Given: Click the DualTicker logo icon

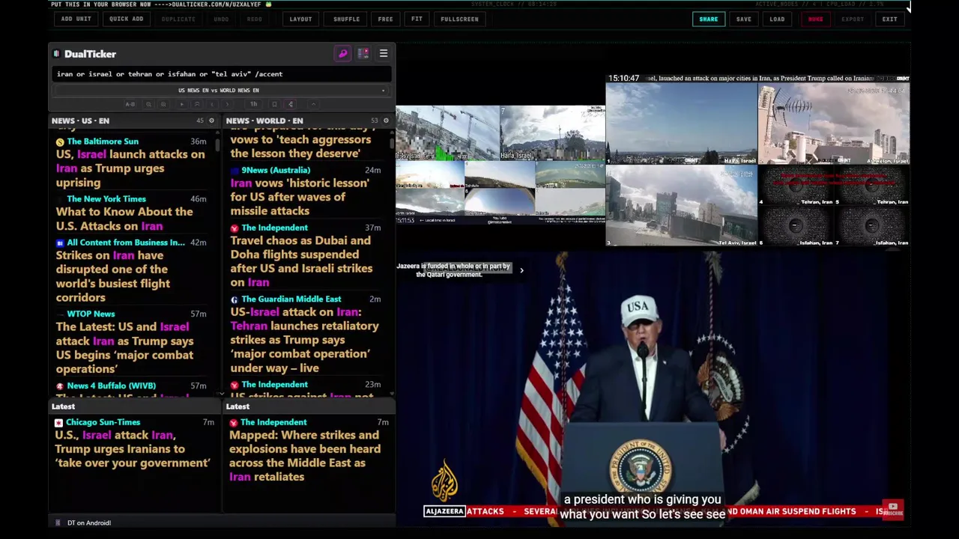Looking at the screenshot, I should [56, 54].
